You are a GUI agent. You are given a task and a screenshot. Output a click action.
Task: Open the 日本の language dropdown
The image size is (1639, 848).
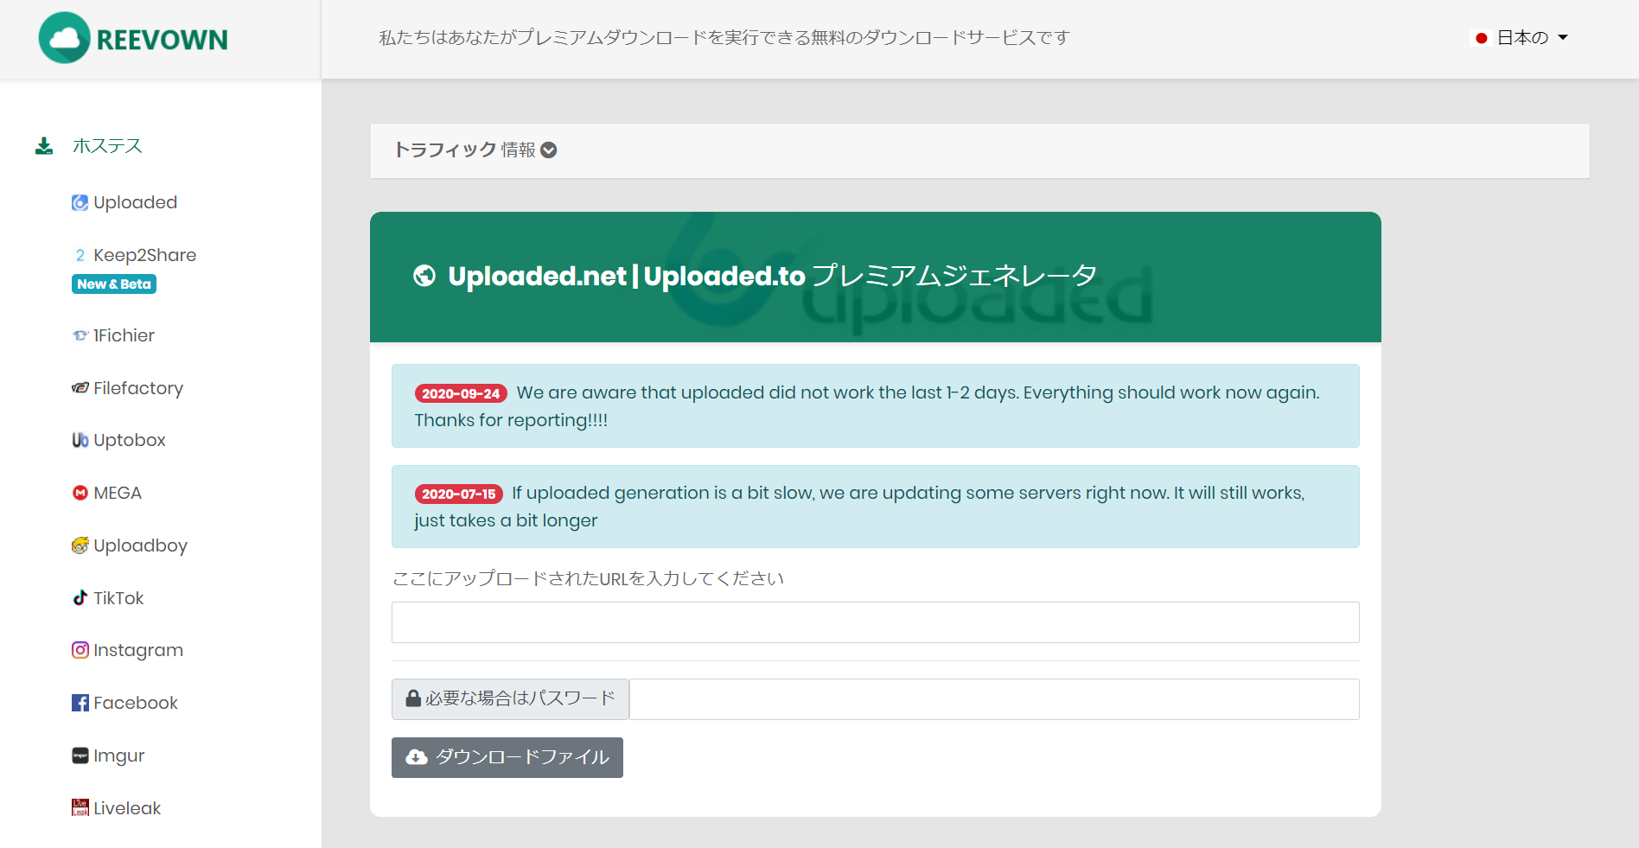click(1521, 38)
